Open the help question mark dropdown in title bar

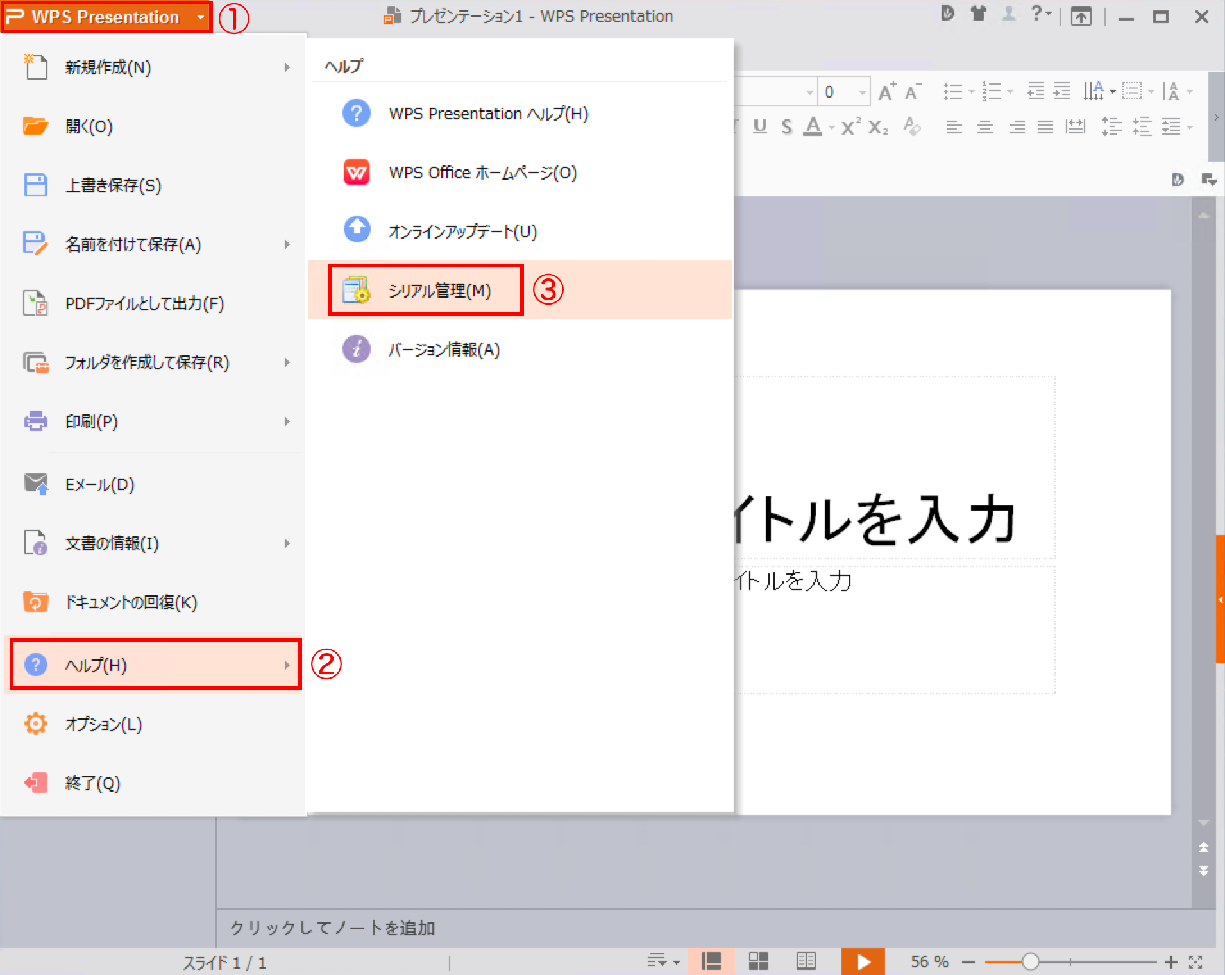coord(1041,13)
